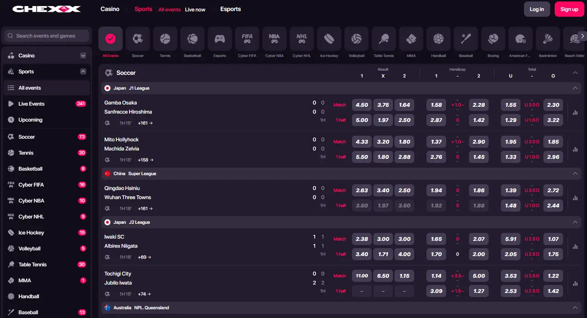Open Cyber FIFA in sidebar list
This screenshot has width=587, height=318.
tap(47, 185)
